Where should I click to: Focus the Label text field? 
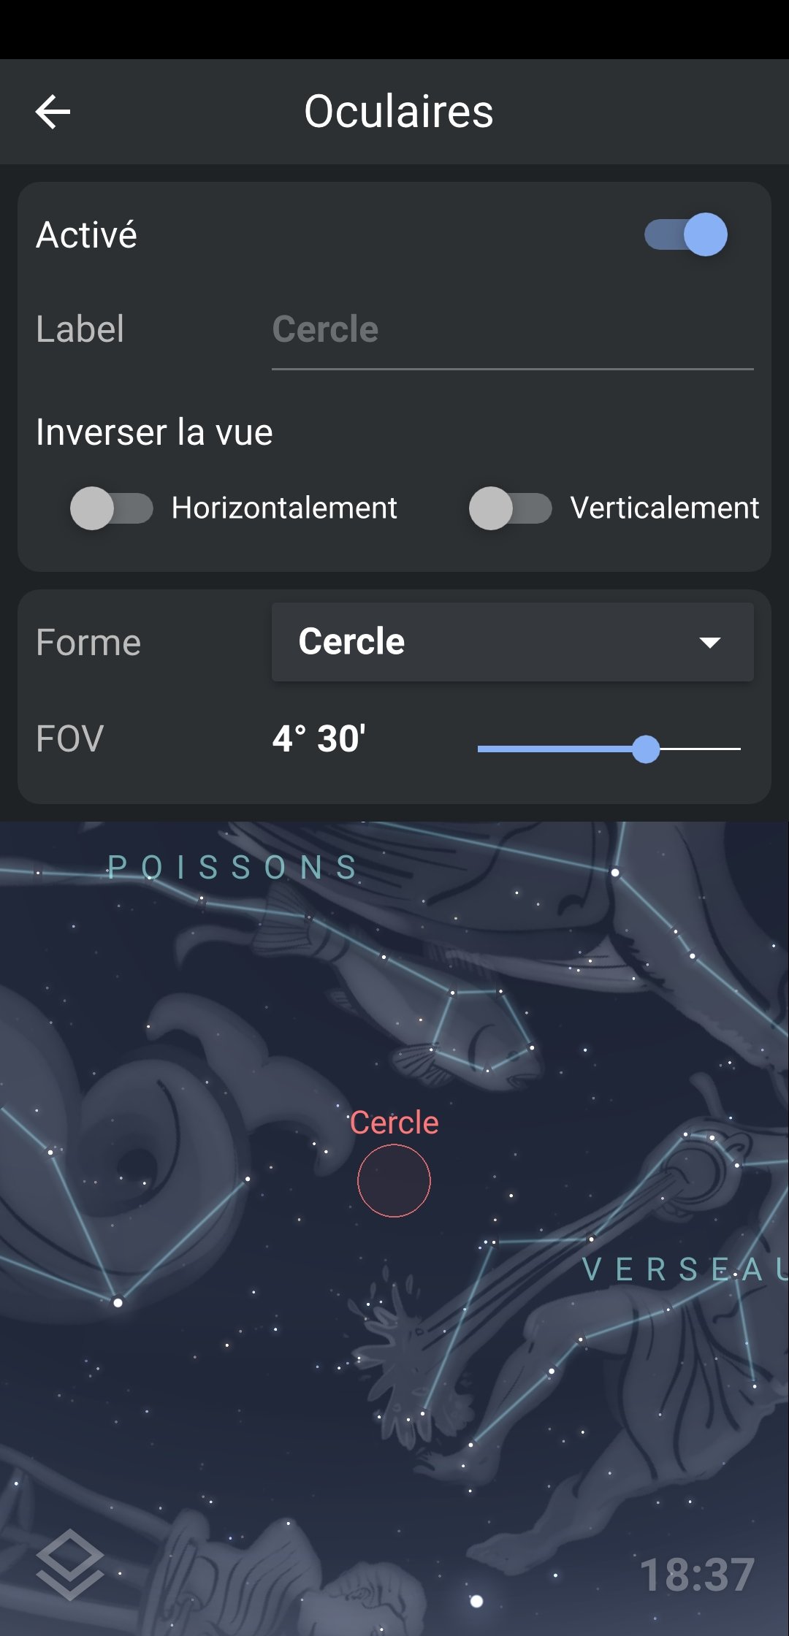point(512,329)
